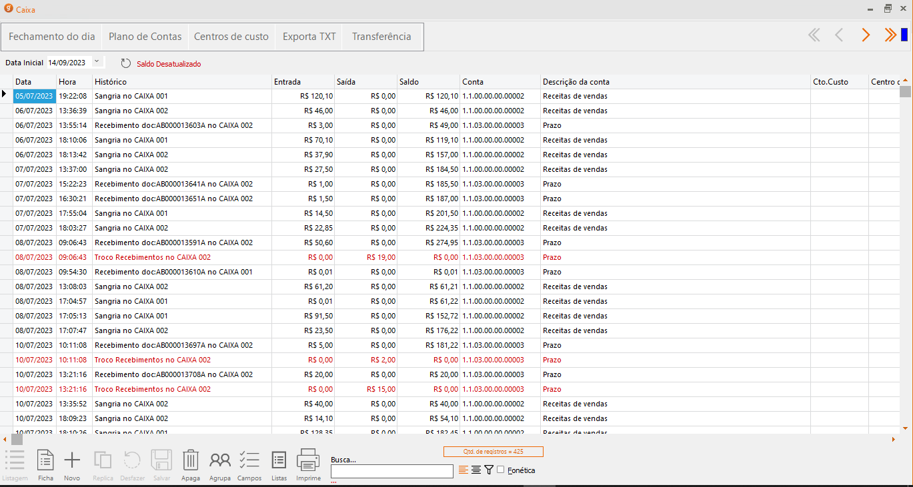Click the horizontal scrollbar left arrow
This screenshot has width=913, height=487.
(5, 440)
